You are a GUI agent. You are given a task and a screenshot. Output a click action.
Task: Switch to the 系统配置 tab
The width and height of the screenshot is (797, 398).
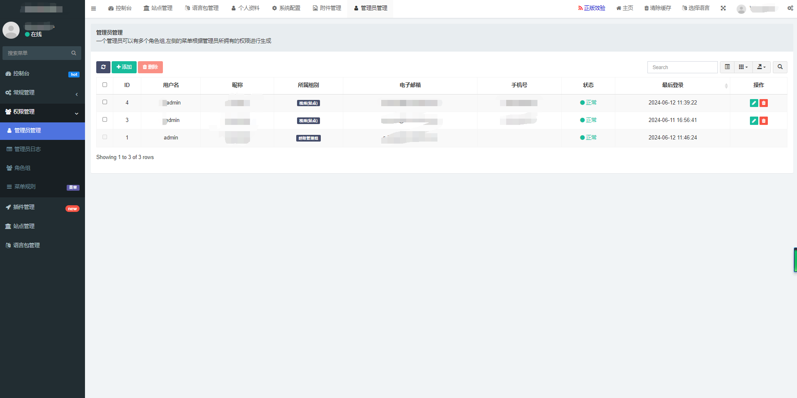[x=286, y=8]
